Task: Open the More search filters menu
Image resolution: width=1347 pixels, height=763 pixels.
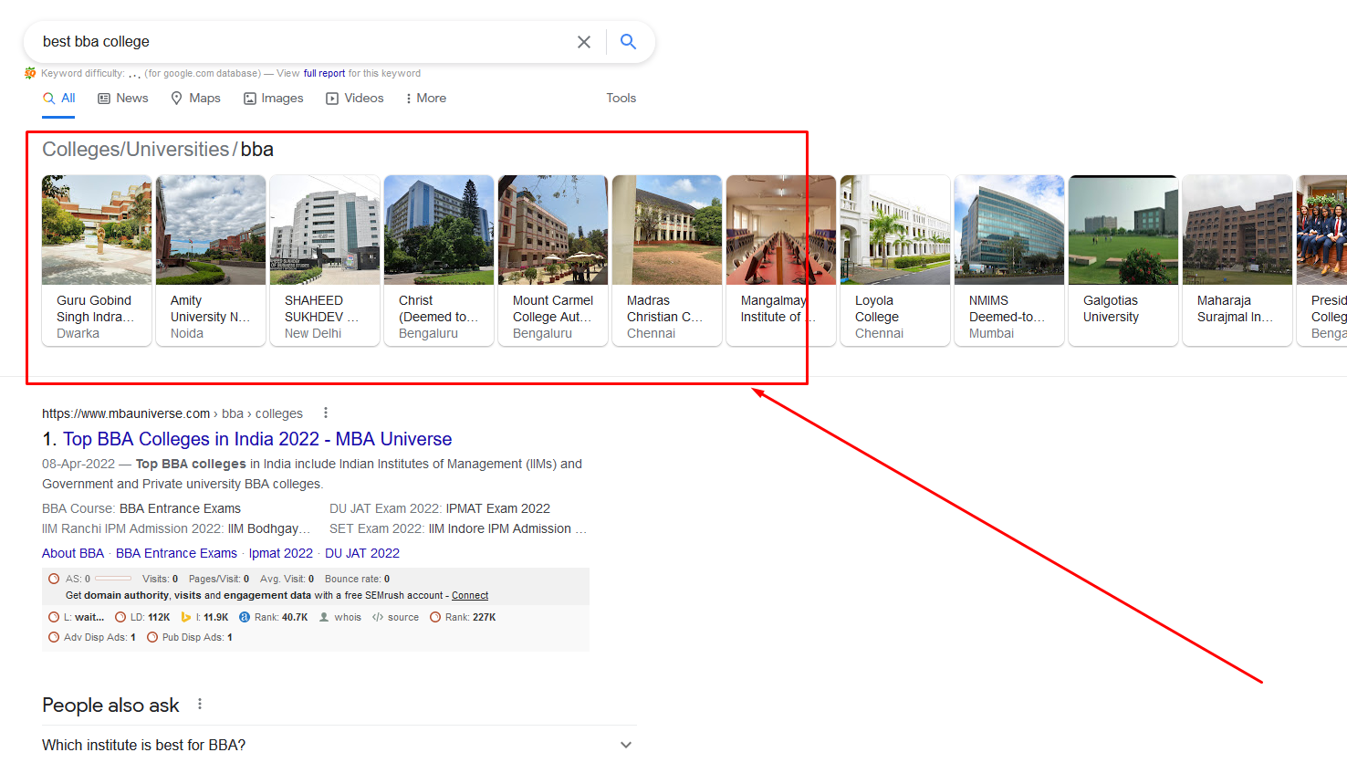Action: tap(426, 99)
